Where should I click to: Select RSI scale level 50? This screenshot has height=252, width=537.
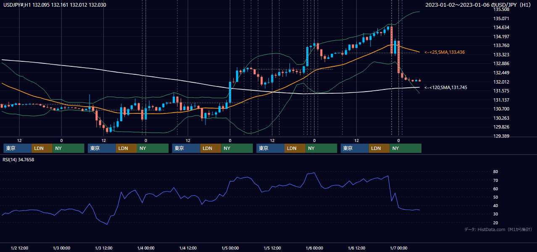[495, 197]
